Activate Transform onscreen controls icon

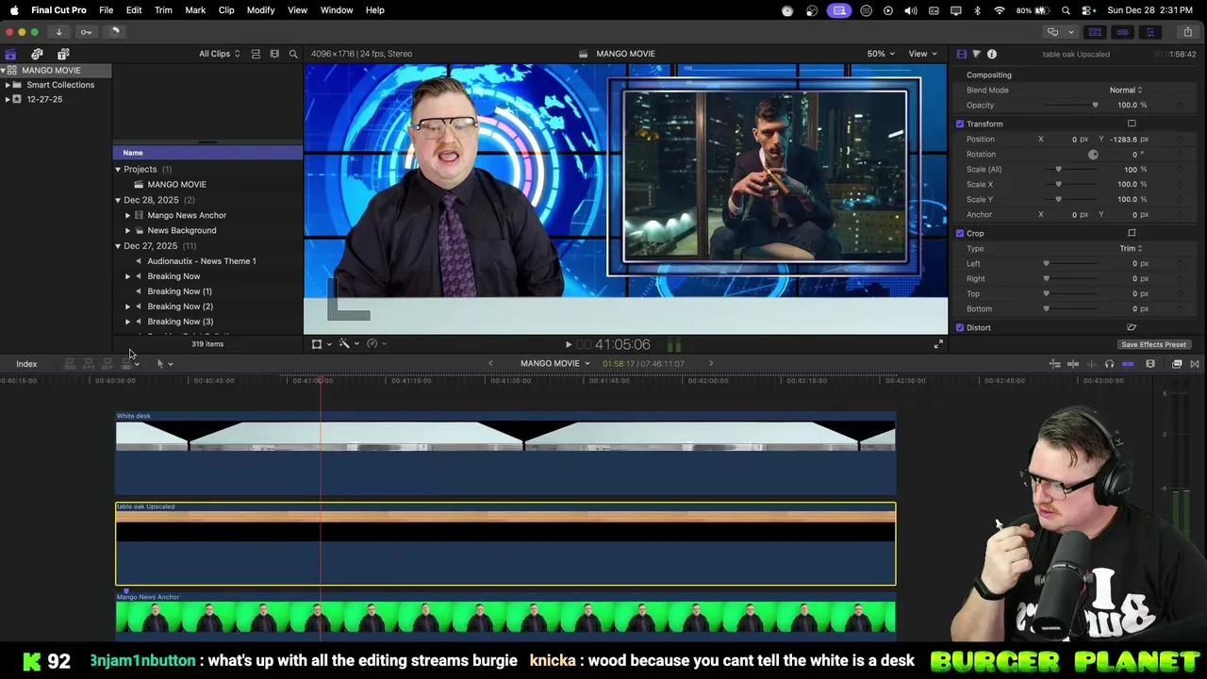pyautogui.click(x=1132, y=124)
